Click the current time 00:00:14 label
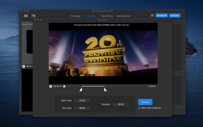 coord(57,86)
